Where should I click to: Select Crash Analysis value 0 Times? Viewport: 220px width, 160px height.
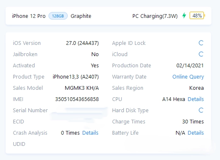[70, 133]
